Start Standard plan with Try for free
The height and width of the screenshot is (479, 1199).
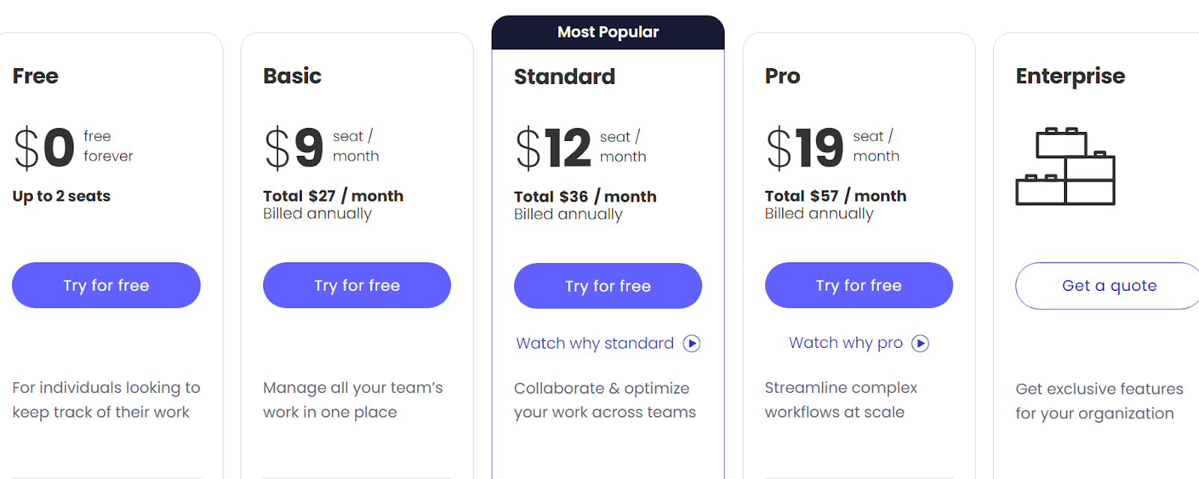click(608, 286)
